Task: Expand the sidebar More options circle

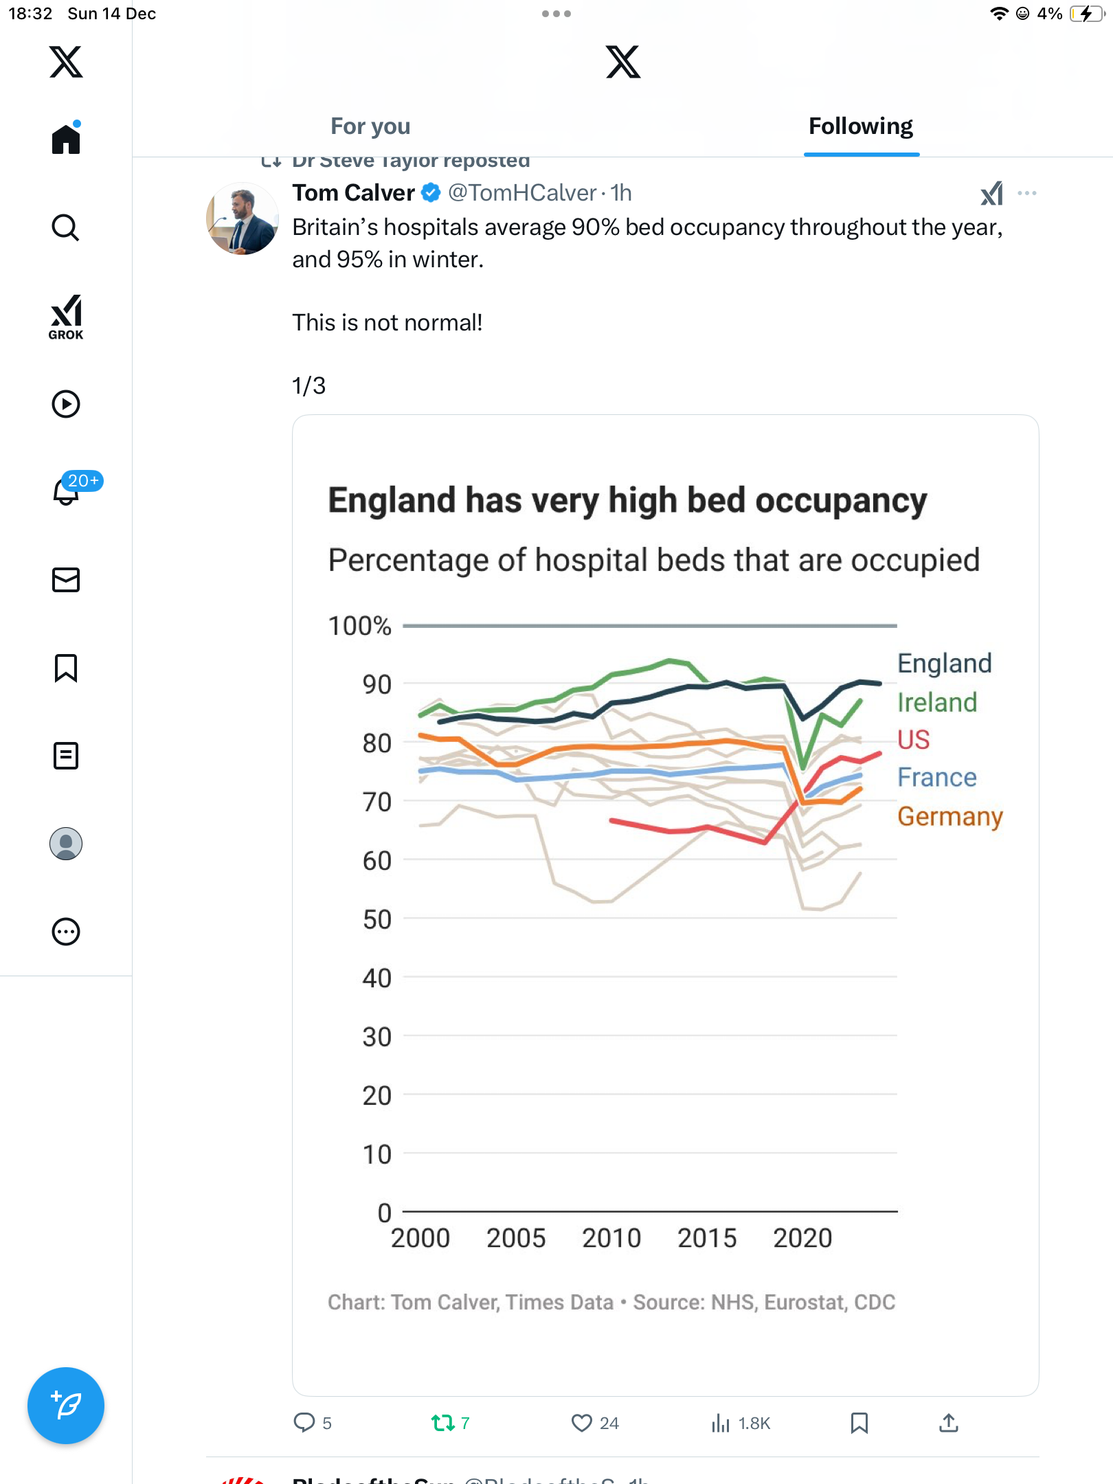Action: (x=66, y=932)
